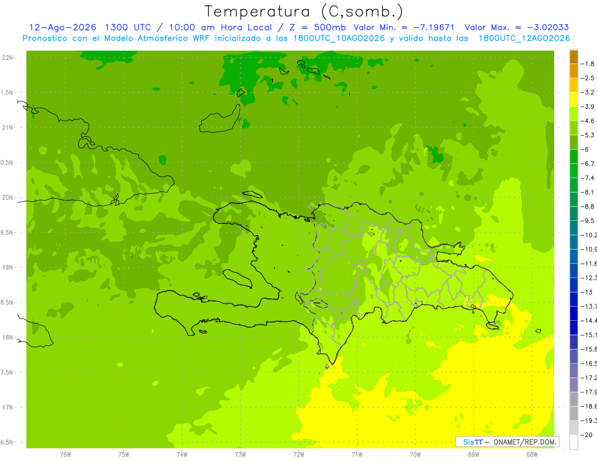
Task: Click the light green swatch between -3.9 and -4.6
Action: click(x=574, y=114)
